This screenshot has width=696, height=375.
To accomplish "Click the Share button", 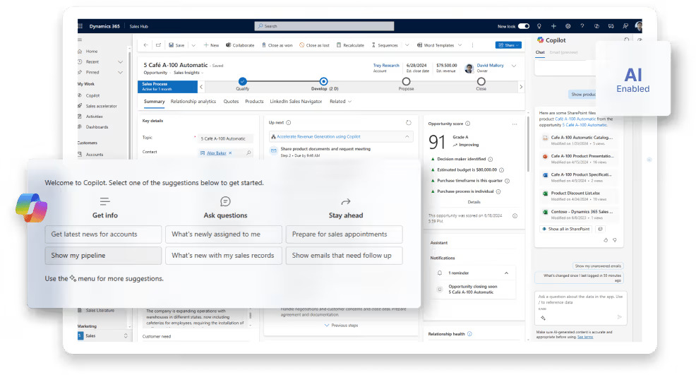I will pos(508,45).
